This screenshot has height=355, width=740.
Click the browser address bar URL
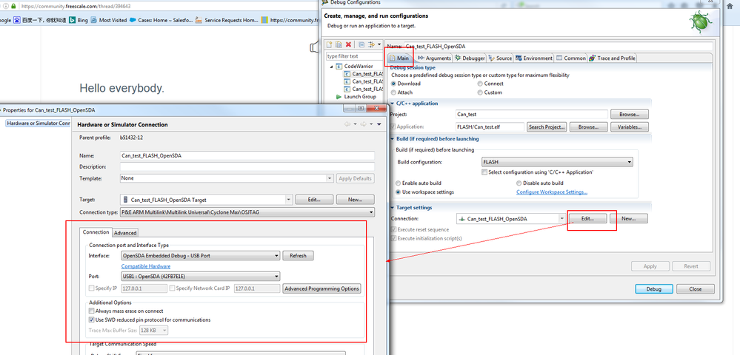click(x=76, y=7)
